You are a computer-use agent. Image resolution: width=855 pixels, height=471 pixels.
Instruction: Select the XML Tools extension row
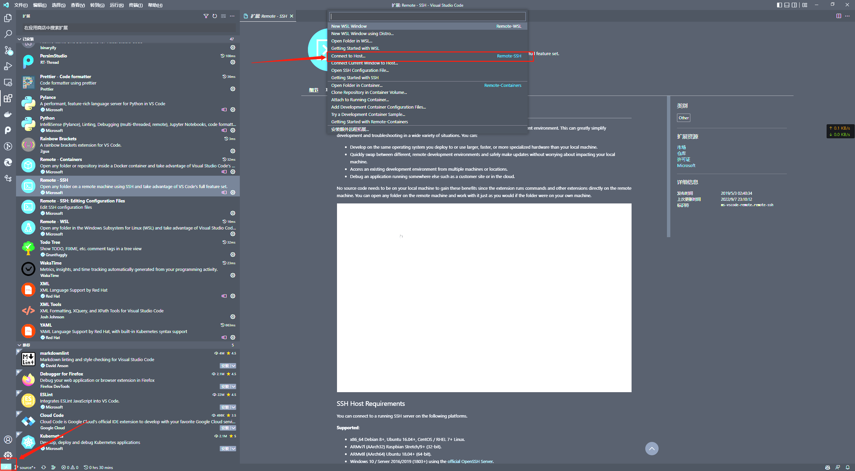click(128, 310)
